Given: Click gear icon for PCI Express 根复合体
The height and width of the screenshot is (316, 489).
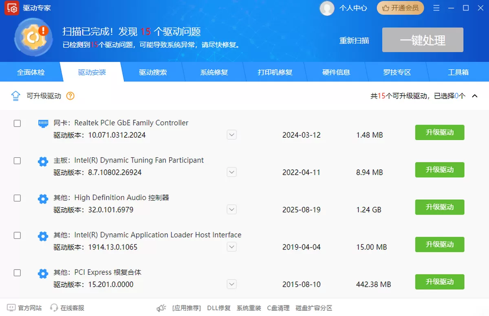Looking at the screenshot, I should (43, 273).
